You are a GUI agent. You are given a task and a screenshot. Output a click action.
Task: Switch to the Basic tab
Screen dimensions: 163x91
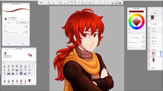click(x=9, y=22)
